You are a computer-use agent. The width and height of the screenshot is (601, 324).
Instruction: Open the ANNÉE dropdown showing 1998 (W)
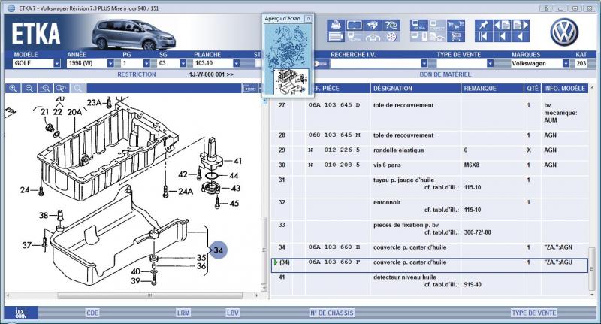coord(110,63)
